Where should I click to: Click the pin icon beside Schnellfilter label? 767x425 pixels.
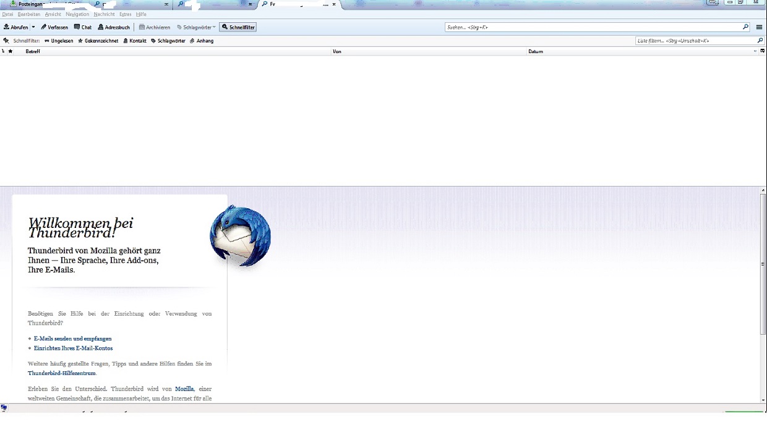click(6, 41)
